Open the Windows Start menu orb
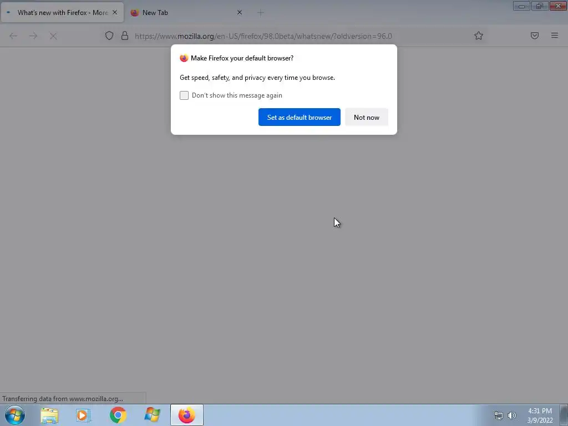Screen dimensions: 568x426 coord(15,415)
